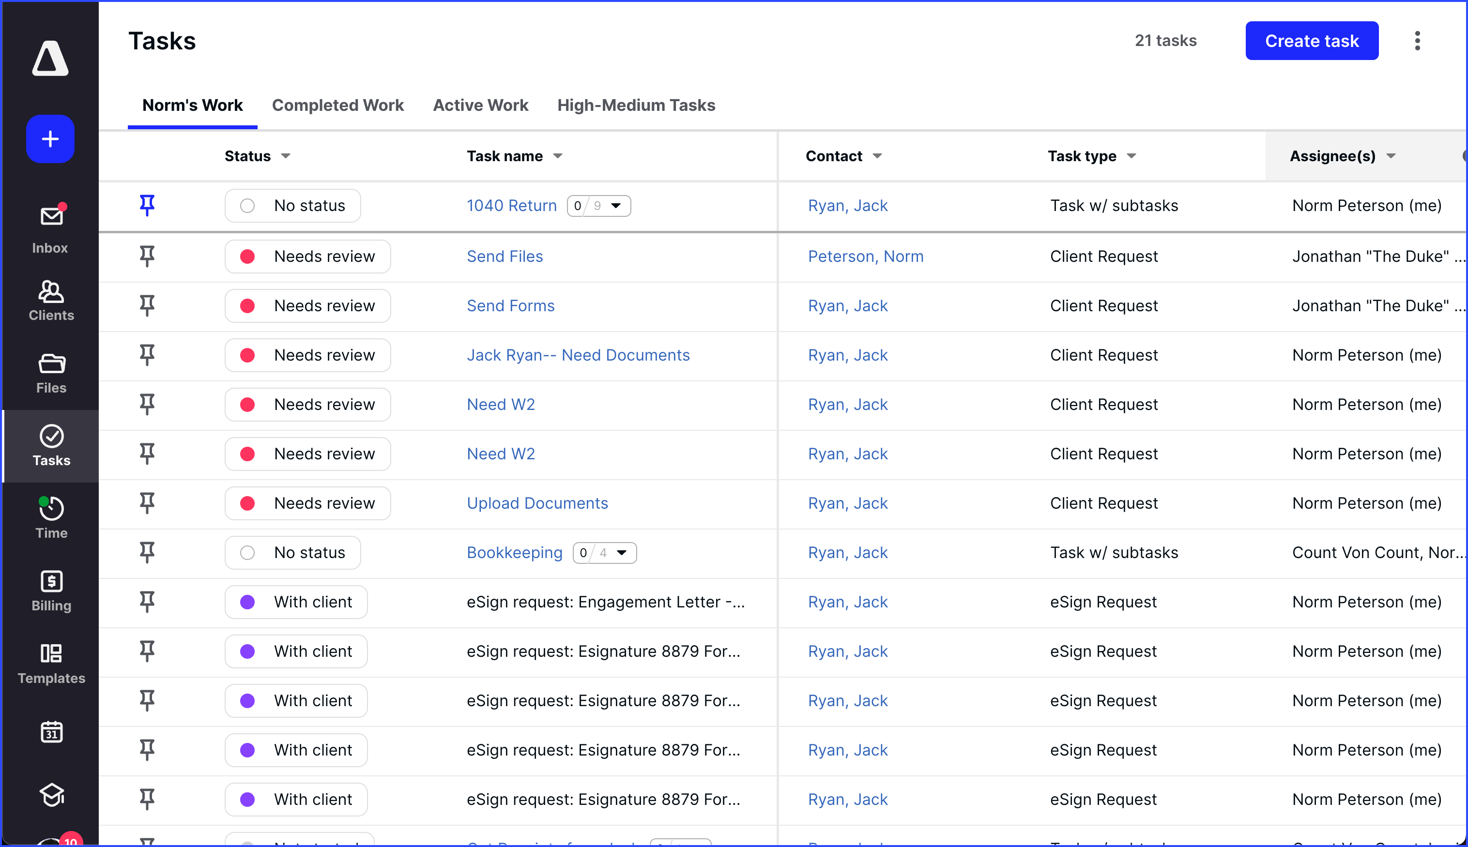
Task: Open the Templates section
Action: pos(51,662)
